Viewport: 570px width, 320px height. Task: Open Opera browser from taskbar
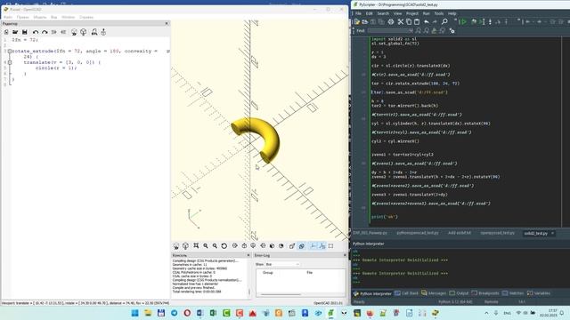[187, 313]
